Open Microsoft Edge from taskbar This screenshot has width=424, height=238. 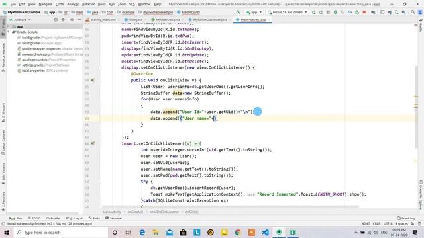[142, 232]
